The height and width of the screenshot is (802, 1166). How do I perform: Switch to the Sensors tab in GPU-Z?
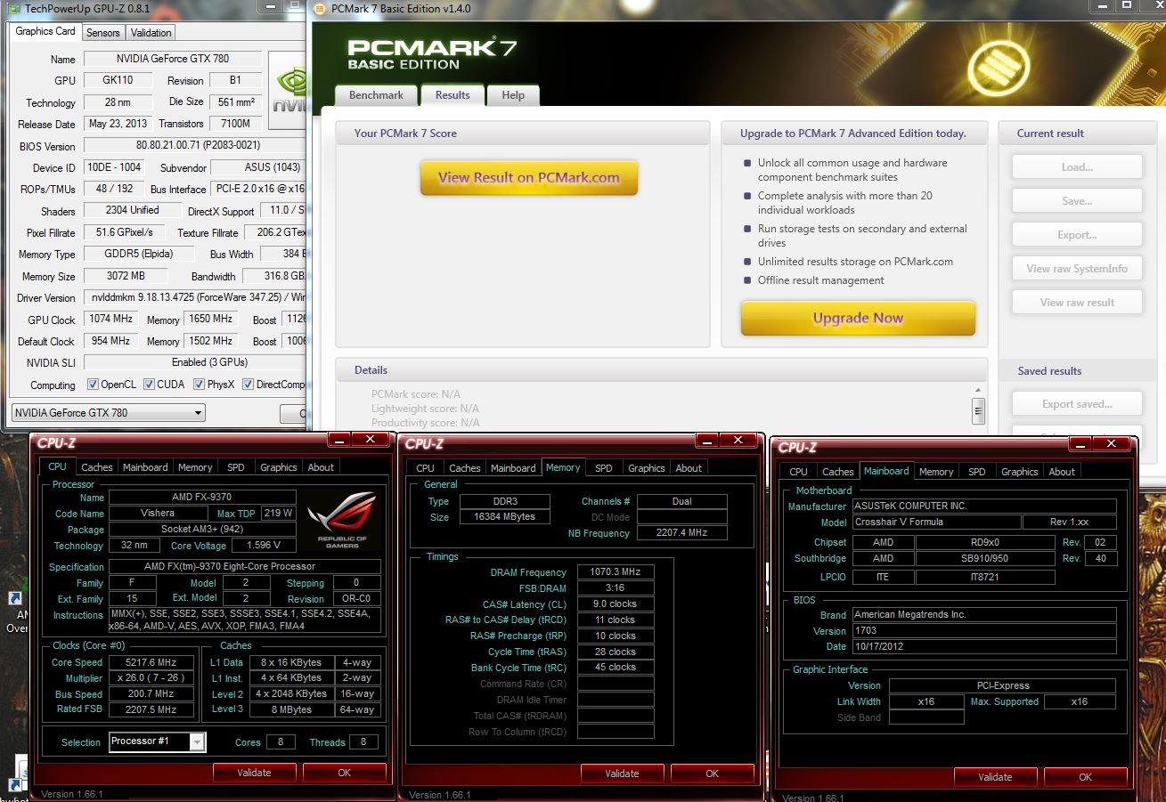point(102,33)
